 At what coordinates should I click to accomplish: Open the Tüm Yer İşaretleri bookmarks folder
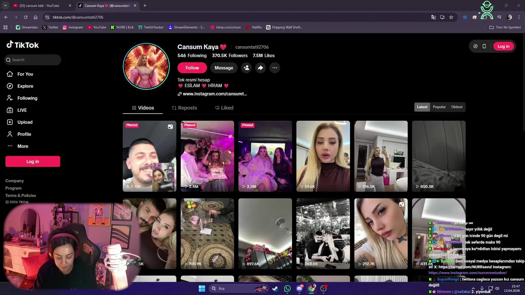[505, 27]
